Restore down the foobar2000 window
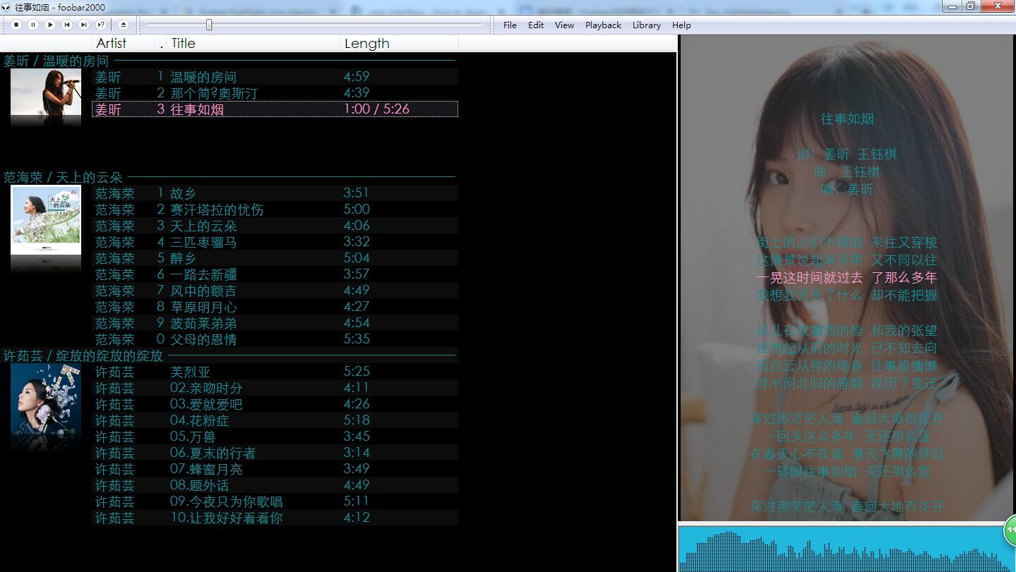1016x572 pixels. [x=972, y=6]
